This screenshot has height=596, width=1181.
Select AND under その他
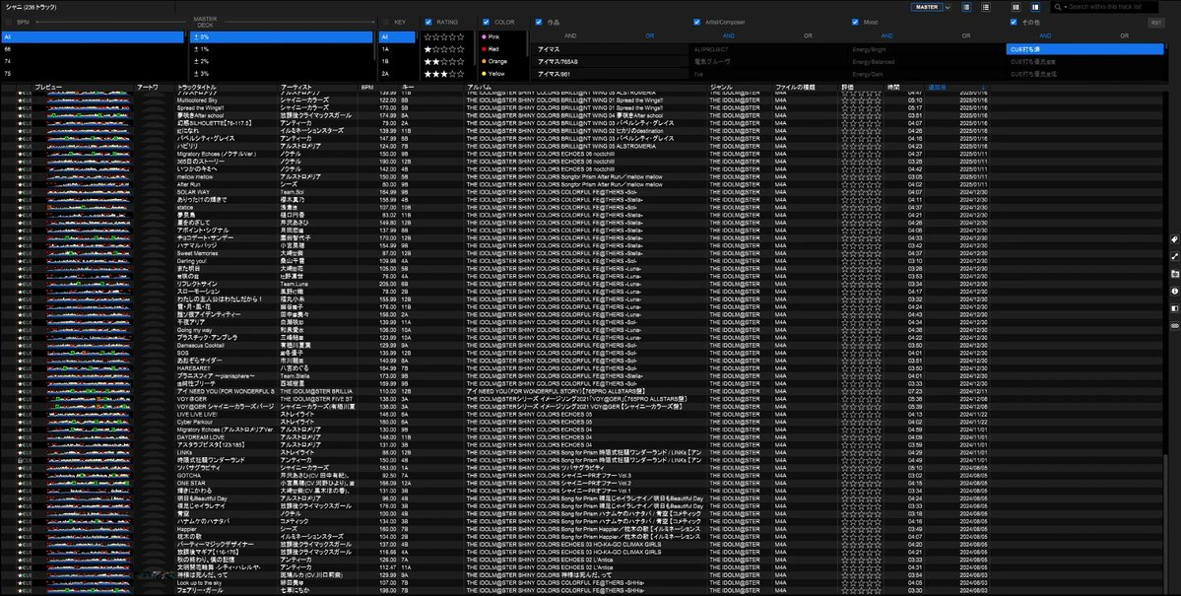(x=1045, y=35)
